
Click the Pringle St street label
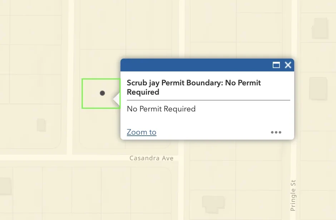point(293,195)
